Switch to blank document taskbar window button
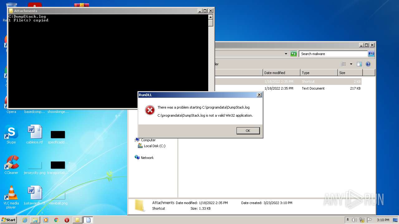399x224 pixels. 88,220
